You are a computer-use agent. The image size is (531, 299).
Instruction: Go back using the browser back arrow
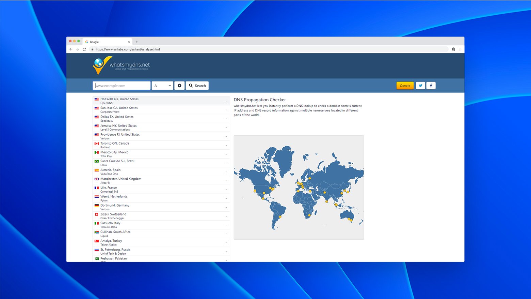(71, 49)
